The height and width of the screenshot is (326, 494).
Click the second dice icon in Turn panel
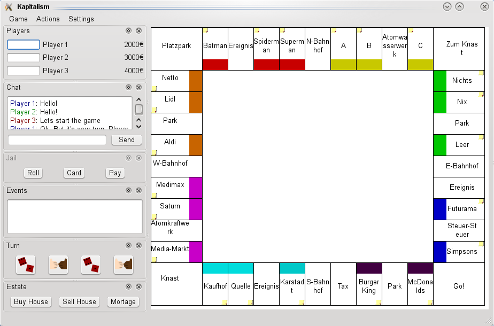coord(91,265)
